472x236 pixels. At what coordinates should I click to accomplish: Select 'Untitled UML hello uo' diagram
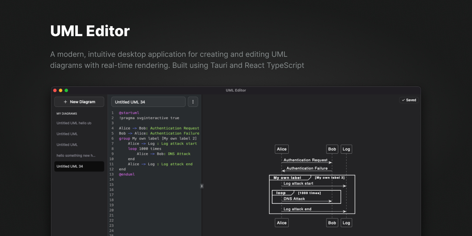(79, 123)
